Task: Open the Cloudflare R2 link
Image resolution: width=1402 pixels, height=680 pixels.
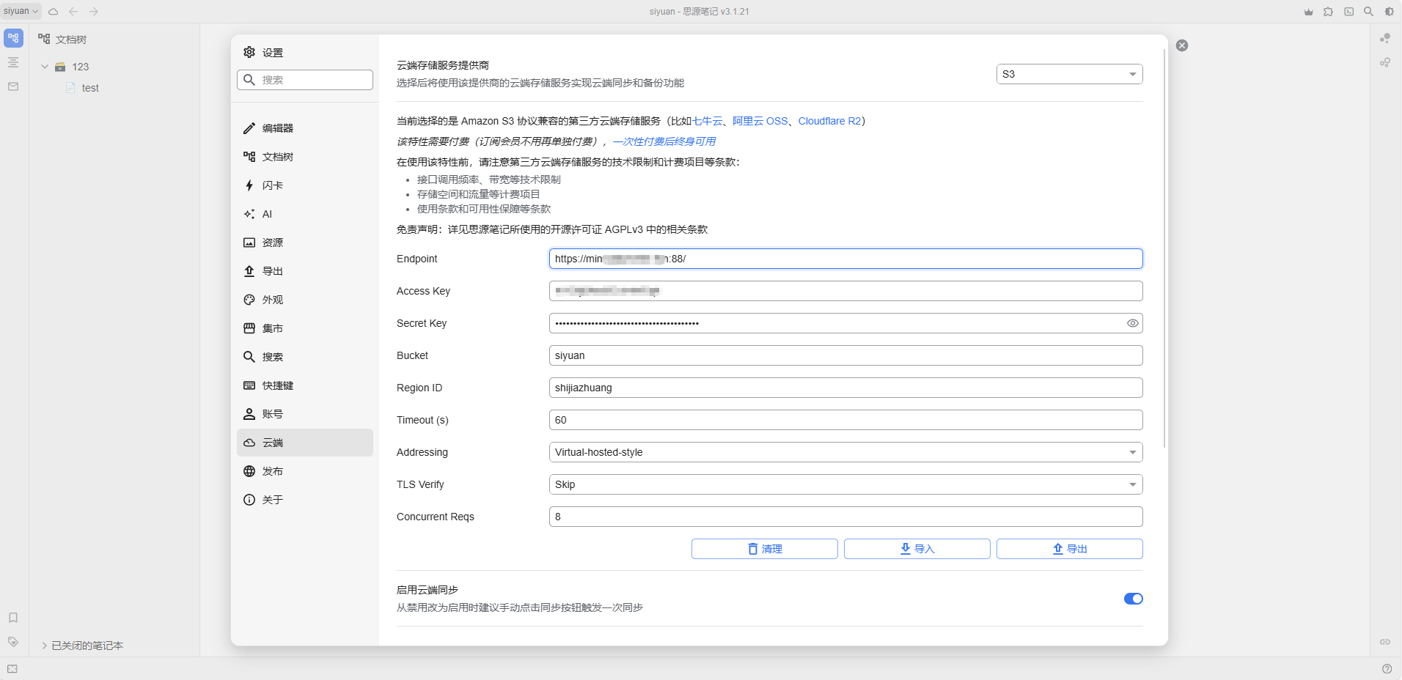Action: (829, 121)
